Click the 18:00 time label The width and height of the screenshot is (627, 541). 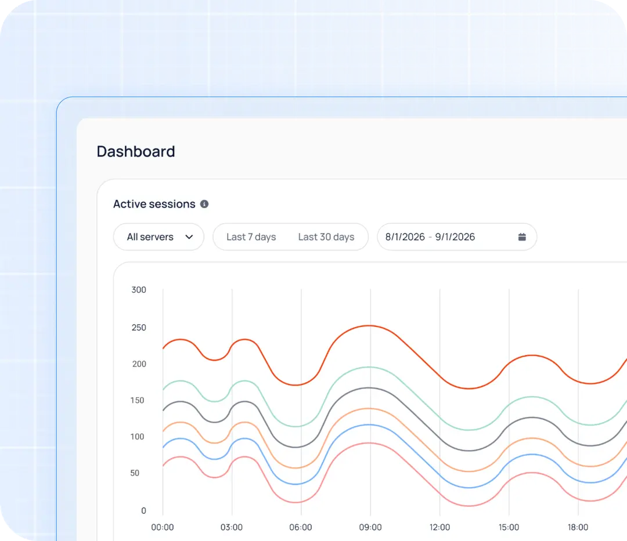[x=578, y=527]
